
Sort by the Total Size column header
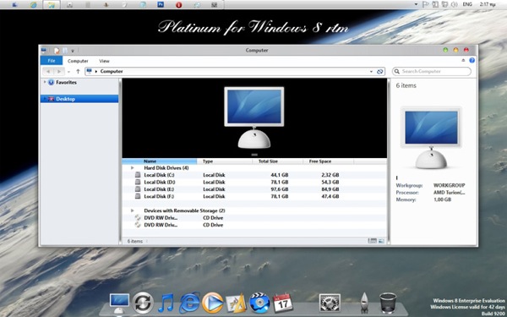click(x=277, y=161)
